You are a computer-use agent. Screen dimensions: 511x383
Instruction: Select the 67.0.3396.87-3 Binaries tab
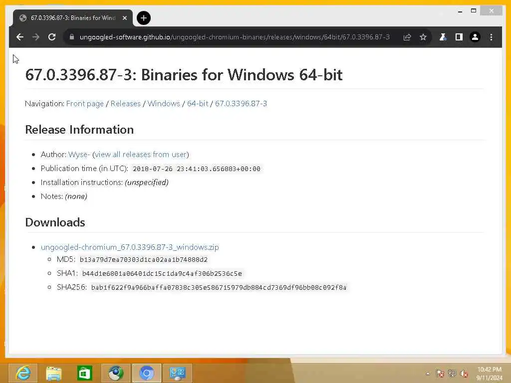pyautogui.click(x=73, y=18)
